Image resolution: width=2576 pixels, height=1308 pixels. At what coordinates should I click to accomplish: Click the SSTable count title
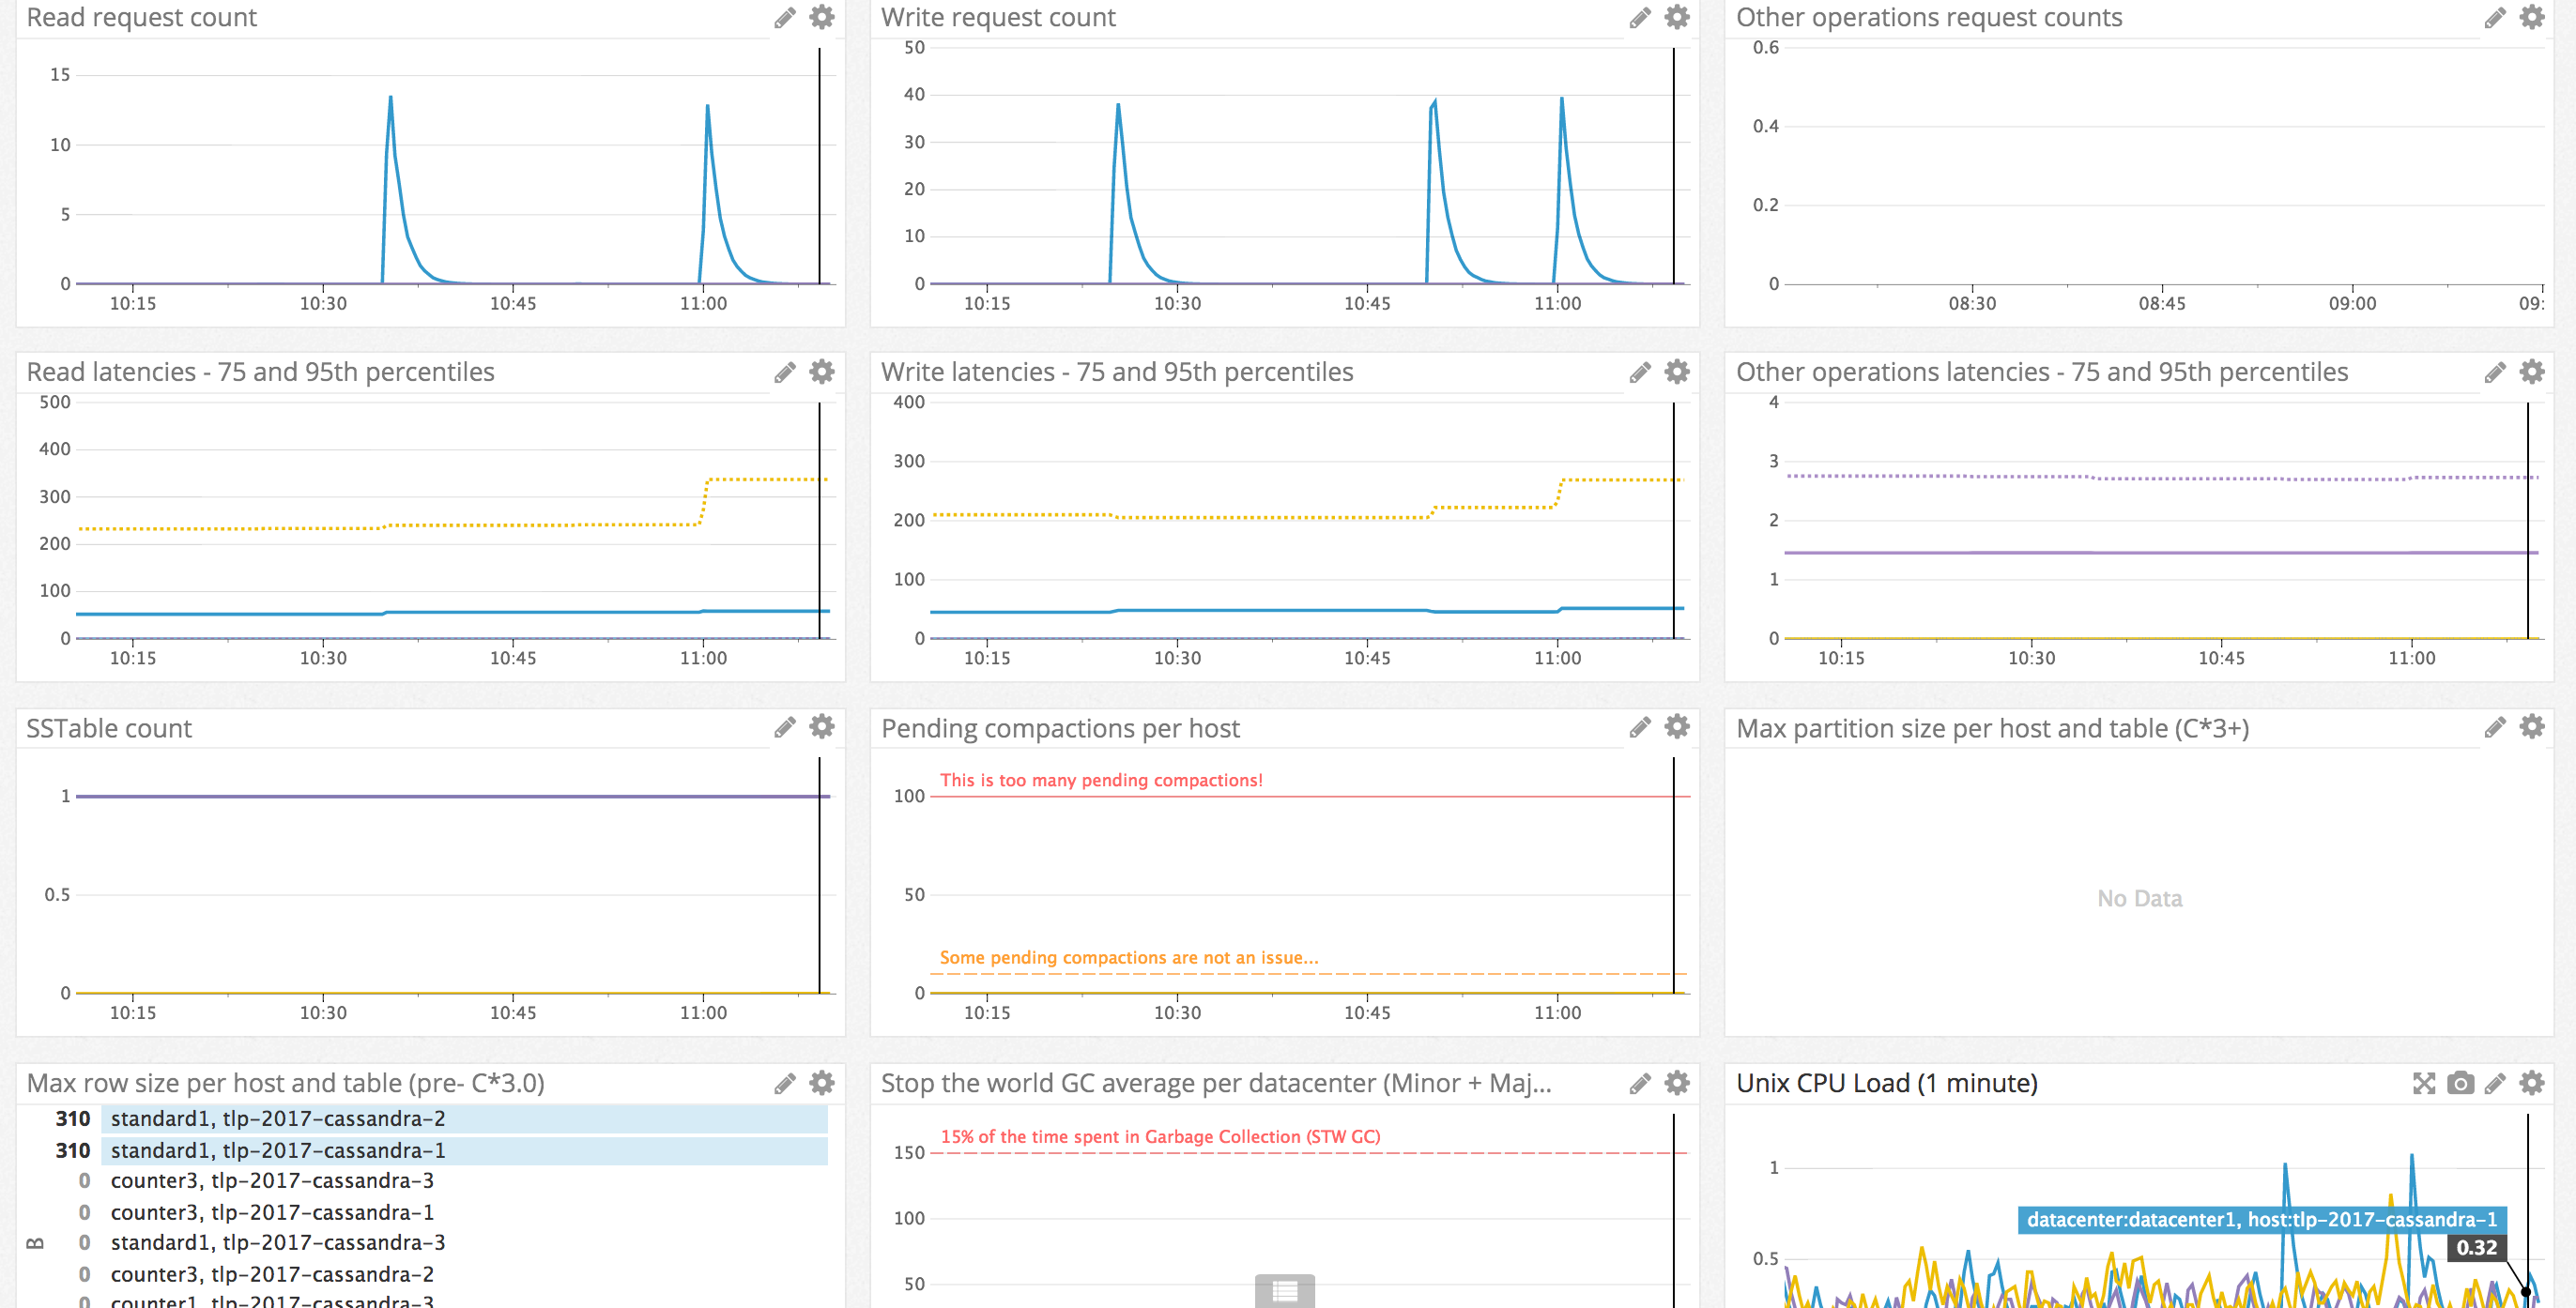coord(109,728)
